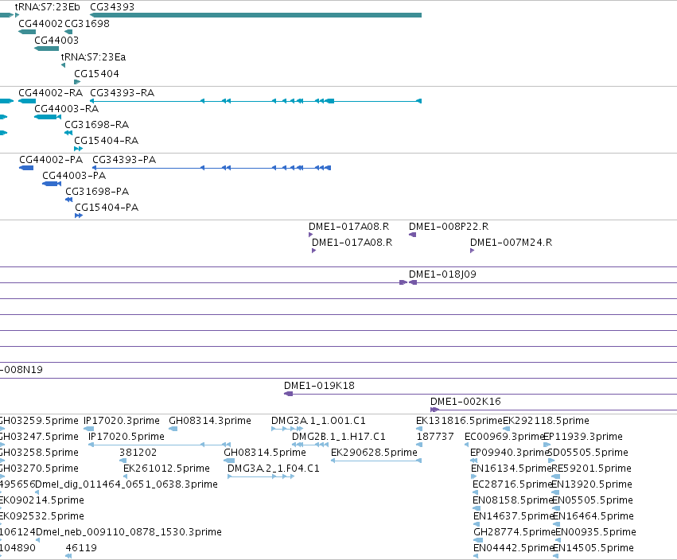The width and height of the screenshot is (677, 560).
Task: Open the CG44002-RA transcript label
Action: tap(50, 93)
